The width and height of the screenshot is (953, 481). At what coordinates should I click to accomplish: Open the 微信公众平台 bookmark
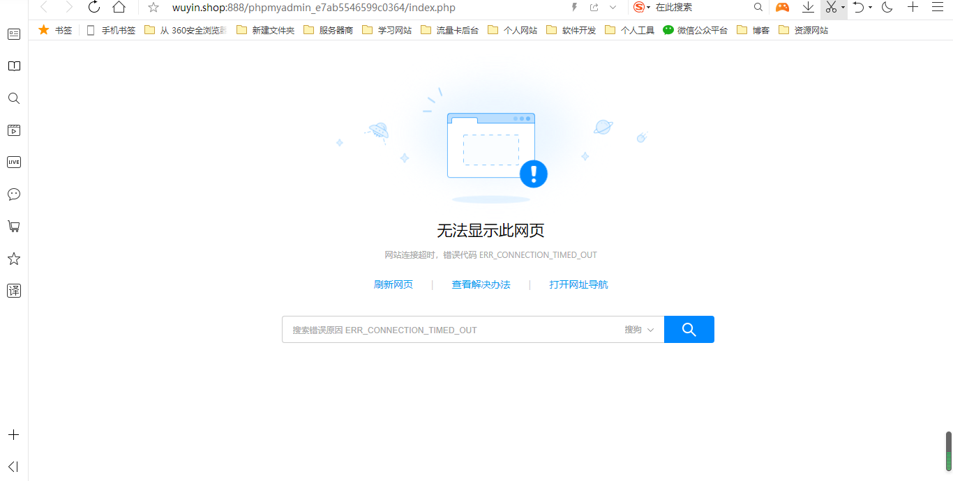695,30
